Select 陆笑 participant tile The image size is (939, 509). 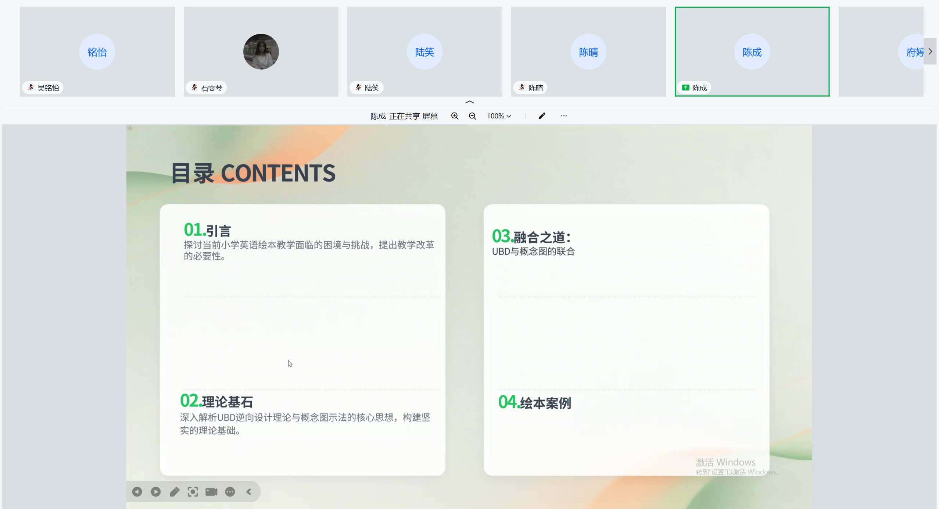[x=424, y=51]
